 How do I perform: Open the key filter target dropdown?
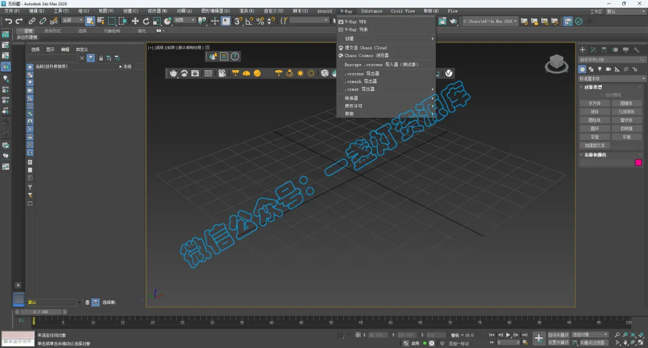[590, 334]
